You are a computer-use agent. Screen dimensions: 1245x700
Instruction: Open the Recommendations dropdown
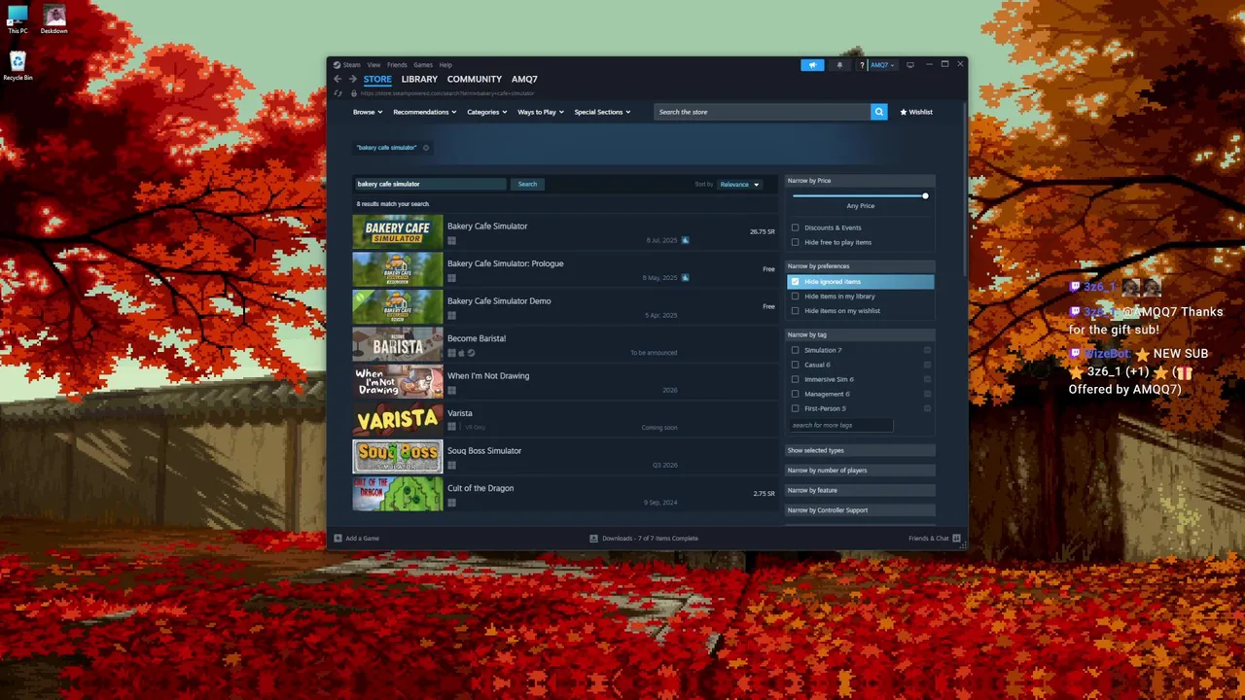[x=425, y=112]
